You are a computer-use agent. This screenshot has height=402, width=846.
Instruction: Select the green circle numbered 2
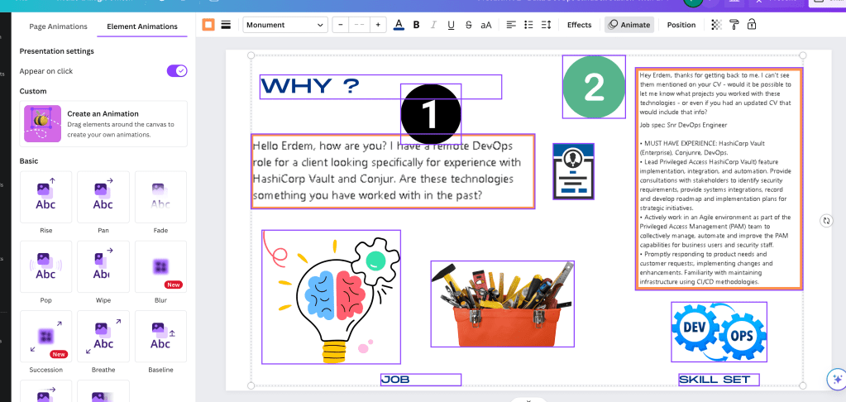[x=594, y=87]
